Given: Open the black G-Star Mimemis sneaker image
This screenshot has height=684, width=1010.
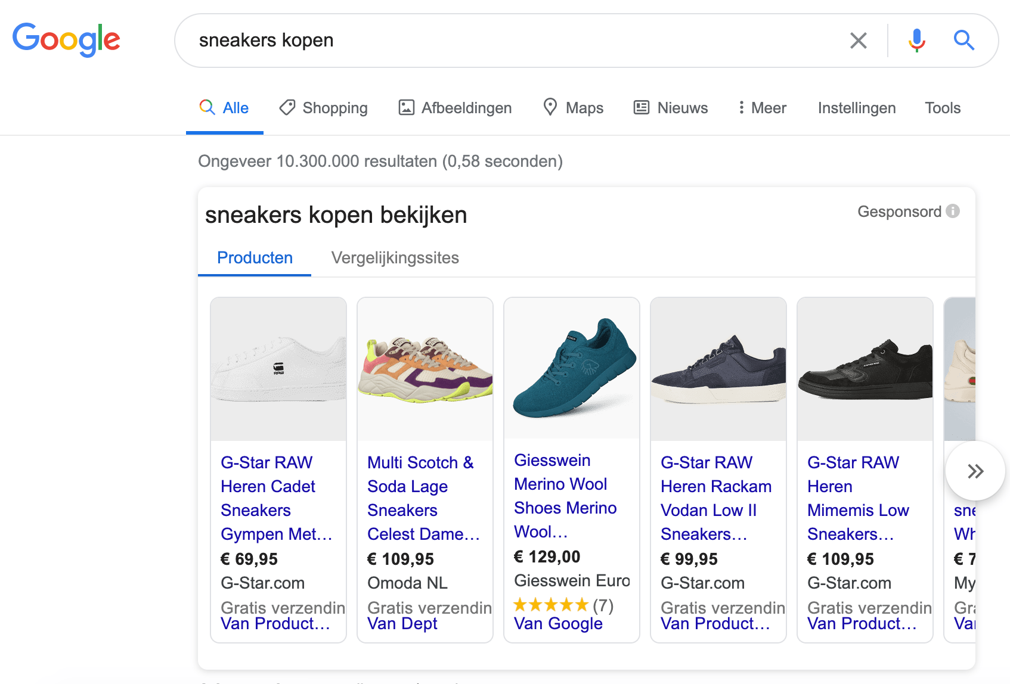Looking at the screenshot, I should [865, 369].
